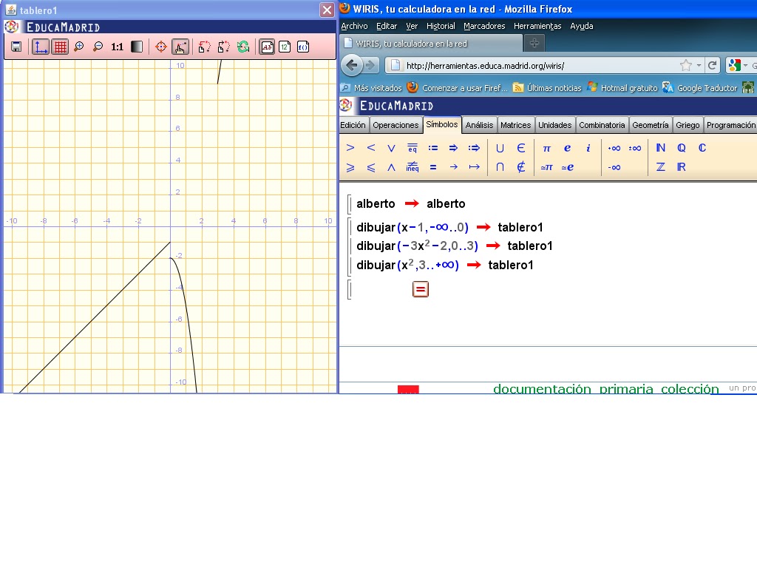757x568 pixels.
Task: Click the save icon in tablero1 toolbar
Action: pos(16,47)
